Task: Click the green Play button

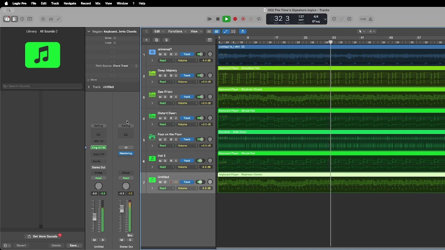Action: [226, 19]
